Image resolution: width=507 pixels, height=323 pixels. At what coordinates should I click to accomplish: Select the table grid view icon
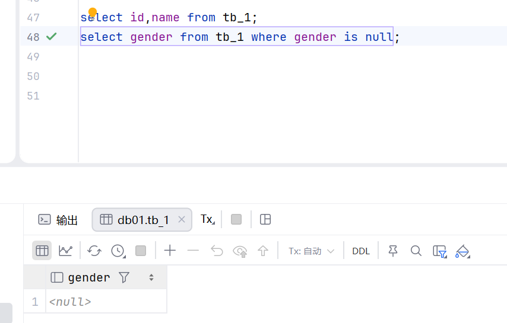(42, 250)
